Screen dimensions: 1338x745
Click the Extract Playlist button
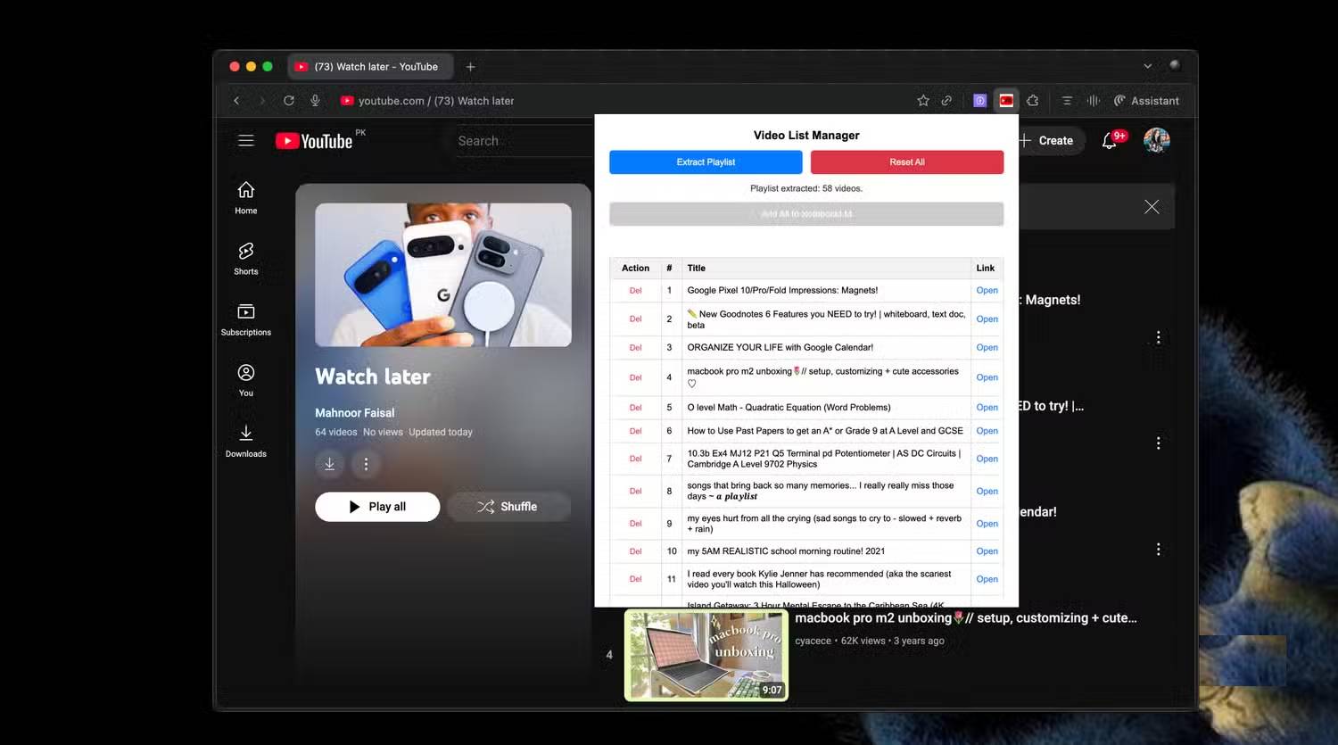point(706,161)
